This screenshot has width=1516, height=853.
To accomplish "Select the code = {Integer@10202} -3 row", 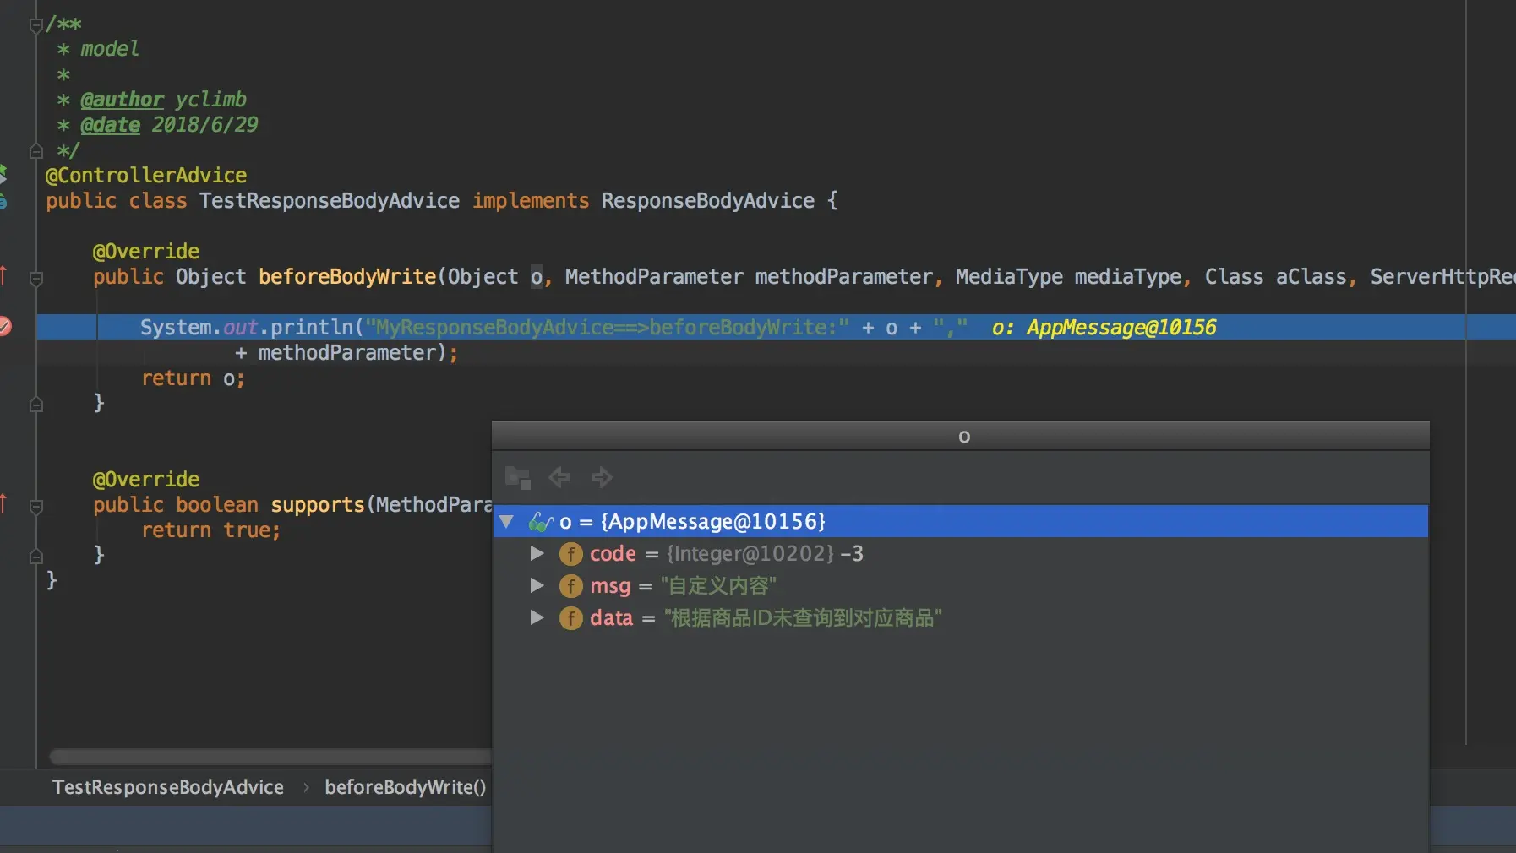I will click(x=961, y=553).
